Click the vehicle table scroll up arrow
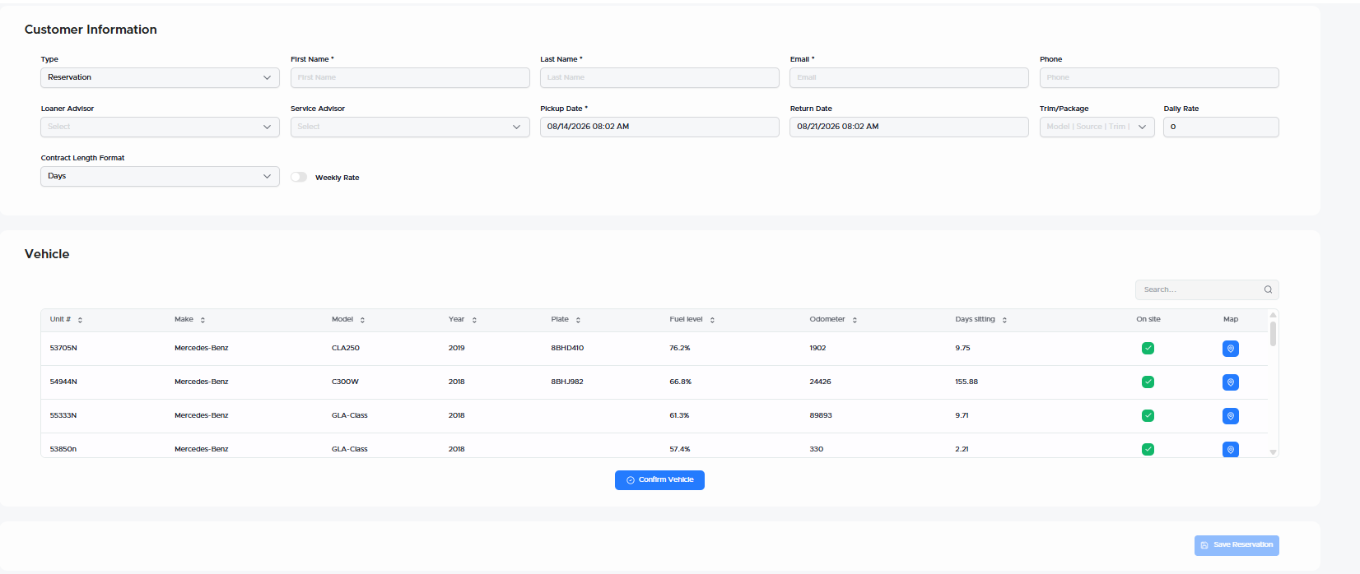 pyautogui.click(x=1273, y=314)
